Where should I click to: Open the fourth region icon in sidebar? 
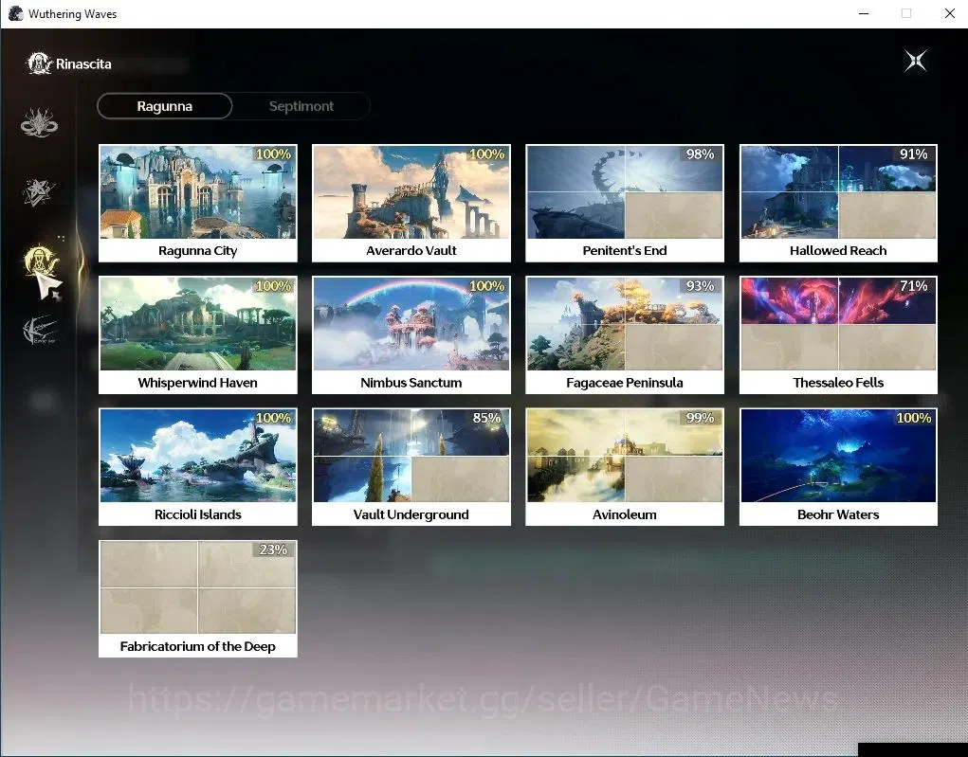tap(40, 330)
